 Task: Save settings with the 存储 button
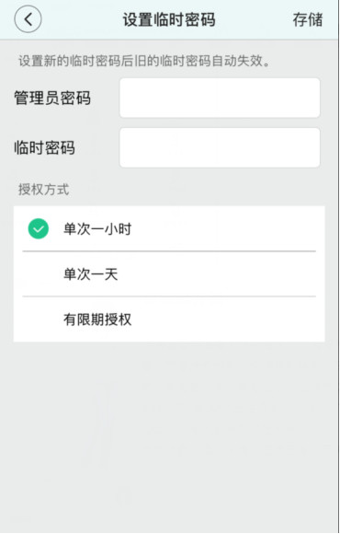coord(307,19)
